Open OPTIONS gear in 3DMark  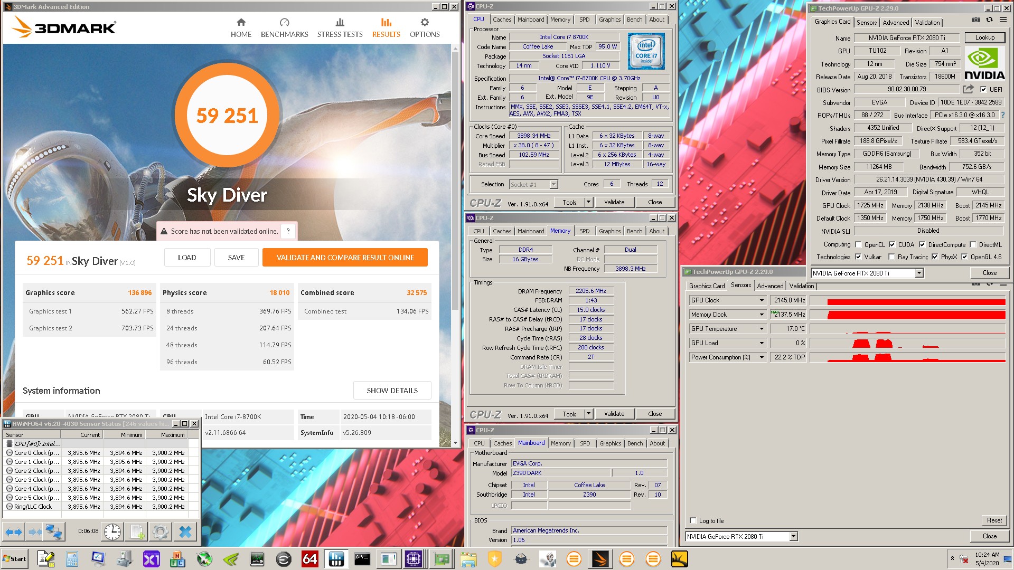coord(425,22)
